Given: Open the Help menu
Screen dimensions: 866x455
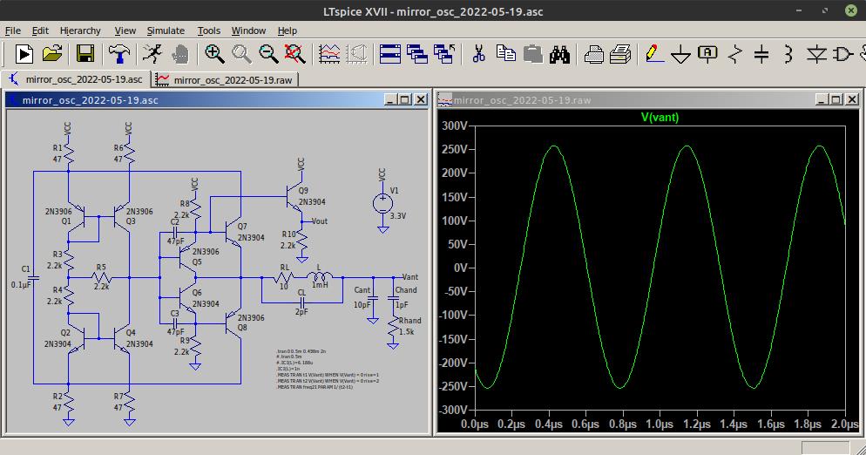Looking at the screenshot, I should [288, 31].
